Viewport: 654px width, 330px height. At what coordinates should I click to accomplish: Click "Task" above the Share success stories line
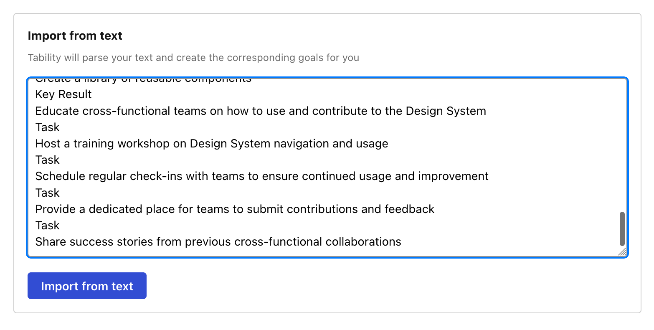click(48, 226)
